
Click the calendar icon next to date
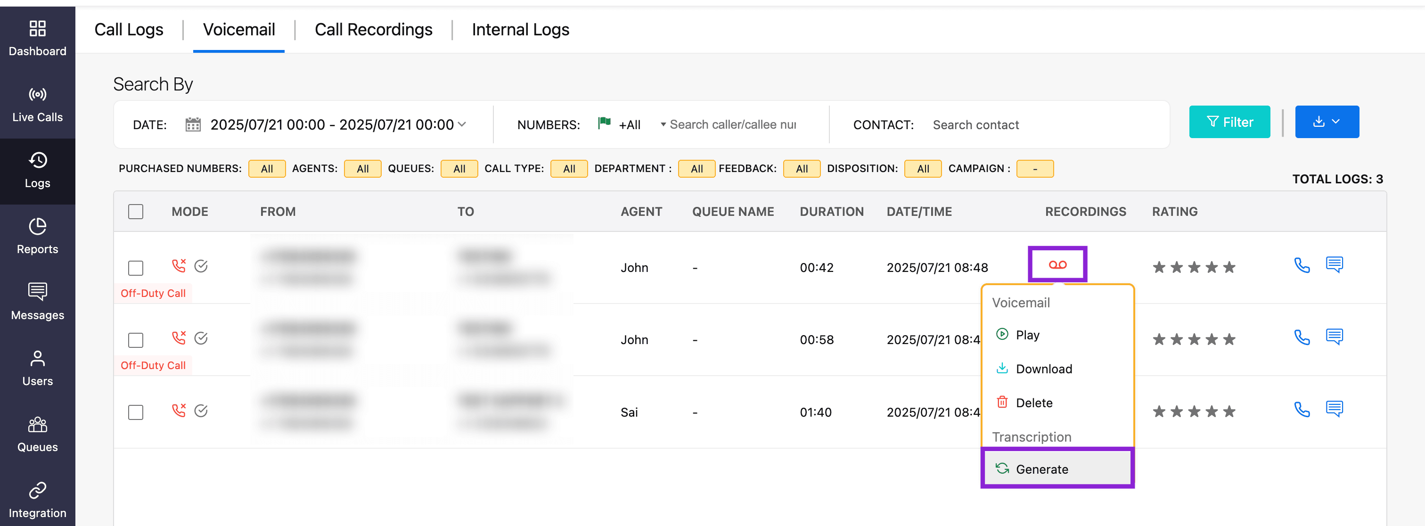click(x=193, y=124)
